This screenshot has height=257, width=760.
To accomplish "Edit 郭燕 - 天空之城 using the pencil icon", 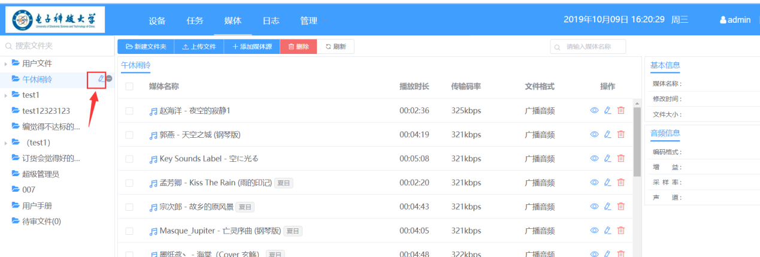I will coord(607,134).
